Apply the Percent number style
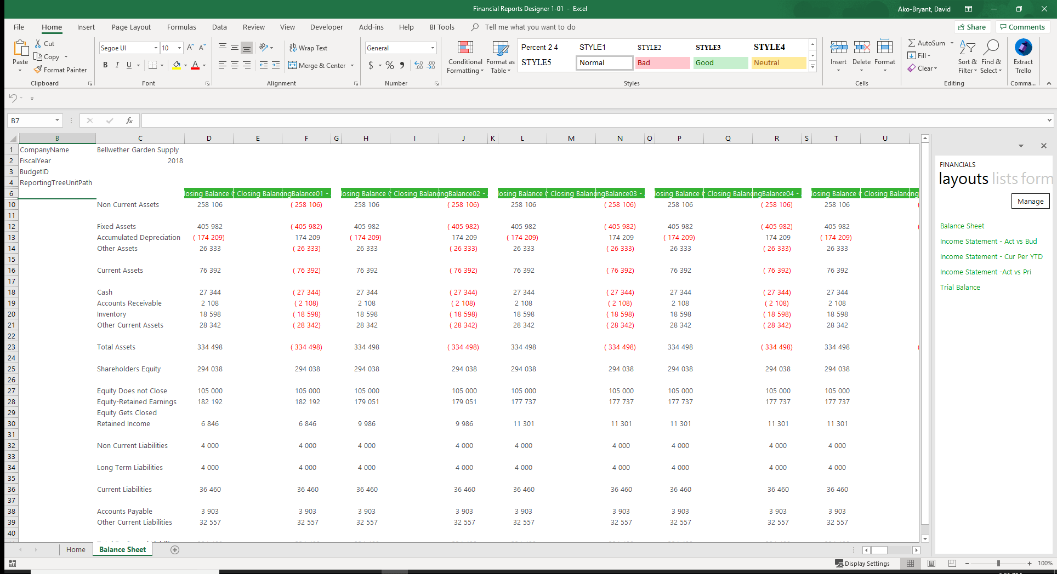This screenshot has height=574, width=1057. click(390, 65)
